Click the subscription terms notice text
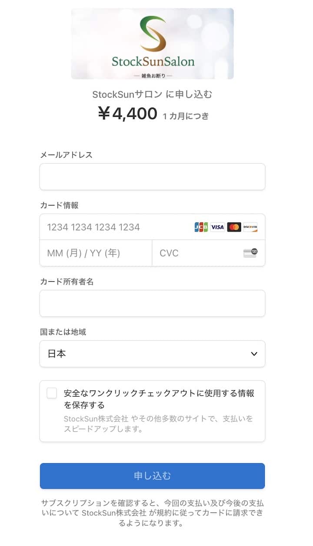The image size is (313, 546). tap(152, 513)
